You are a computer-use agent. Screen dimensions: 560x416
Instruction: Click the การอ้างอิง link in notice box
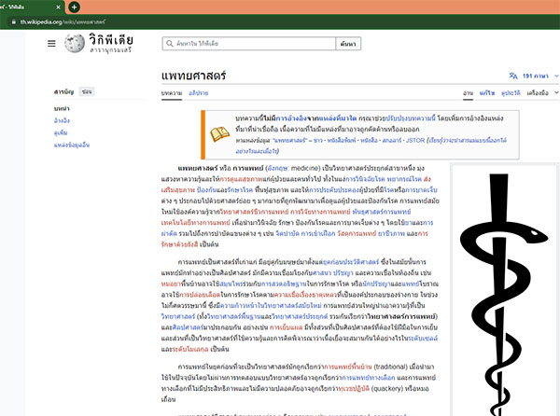[291, 118]
